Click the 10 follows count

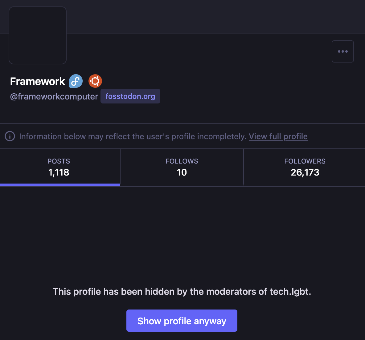click(182, 172)
